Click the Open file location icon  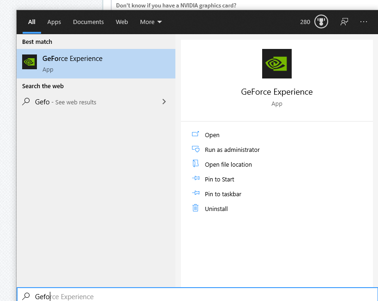(x=196, y=163)
